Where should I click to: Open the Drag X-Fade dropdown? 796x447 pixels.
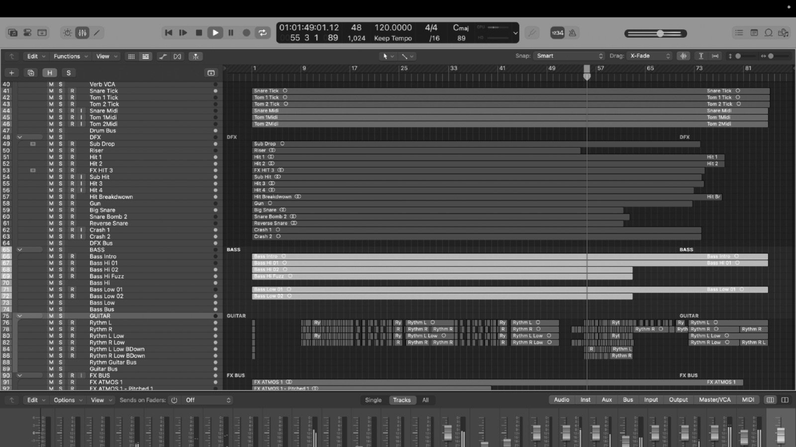pos(650,56)
